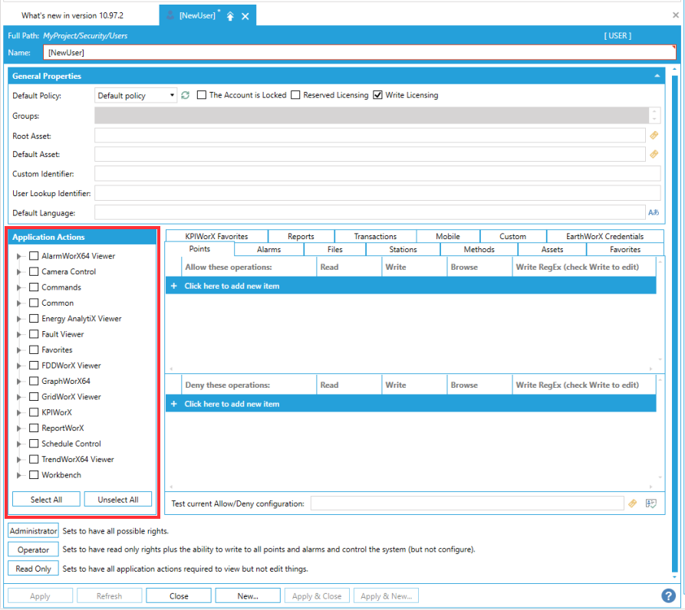Click the Custom Identifier input field

coord(377,174)
